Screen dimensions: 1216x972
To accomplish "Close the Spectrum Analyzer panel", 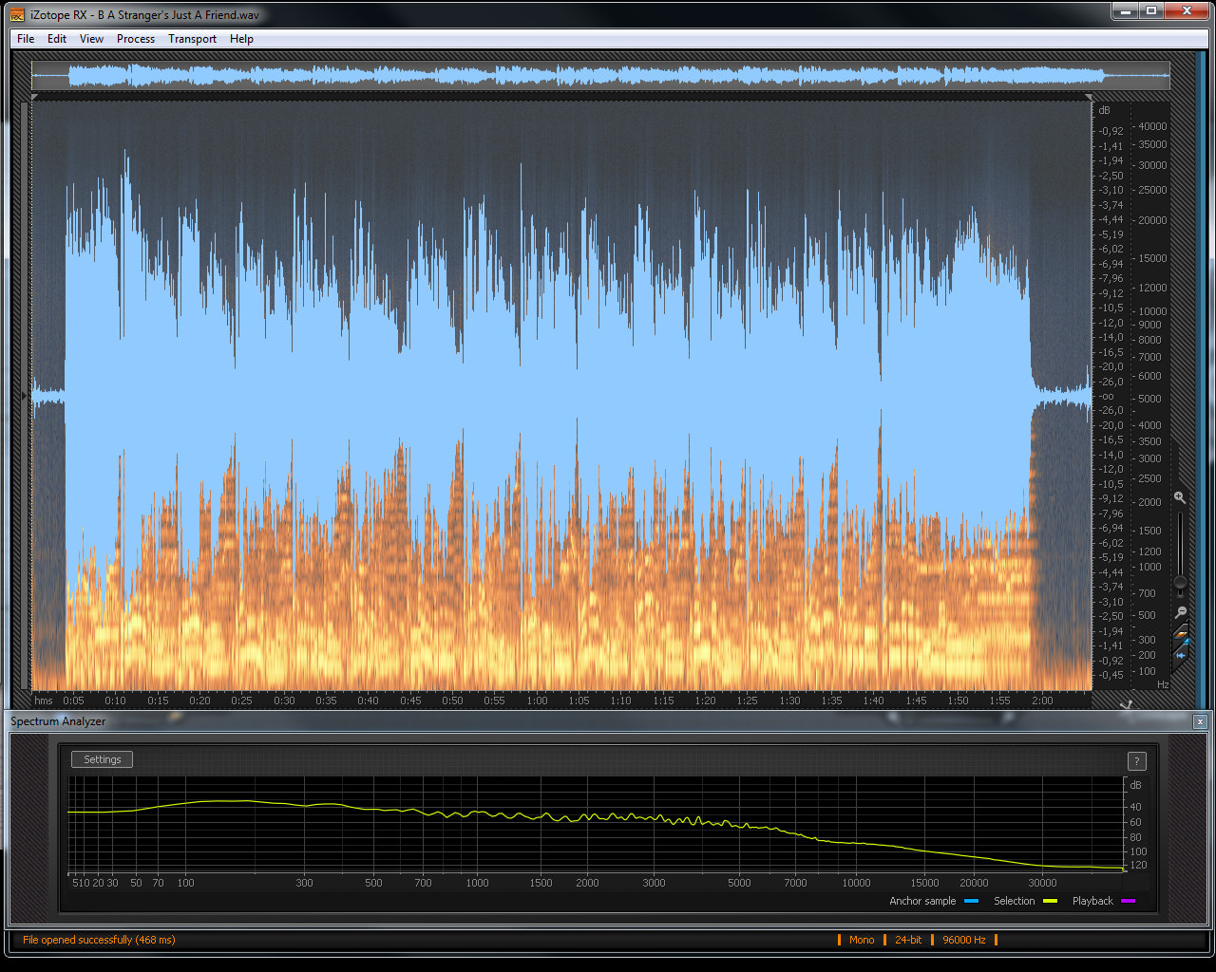I will 1200,721.
